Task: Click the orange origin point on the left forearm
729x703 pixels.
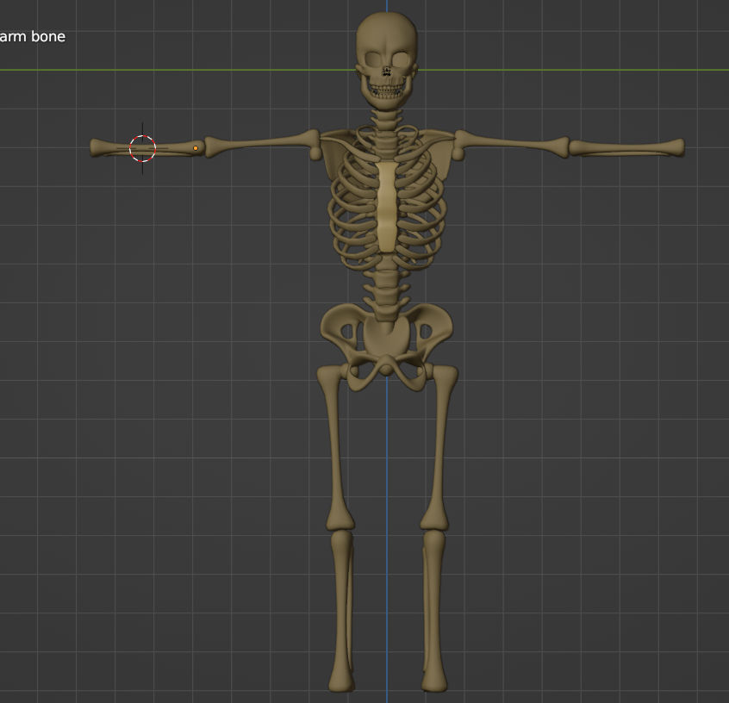Action: tap(196, 147)
